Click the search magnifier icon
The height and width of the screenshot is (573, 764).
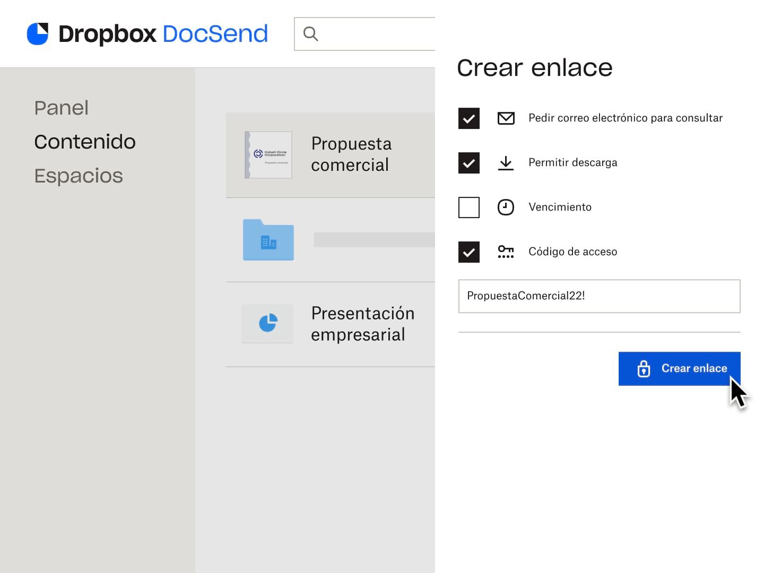[310, 34]
